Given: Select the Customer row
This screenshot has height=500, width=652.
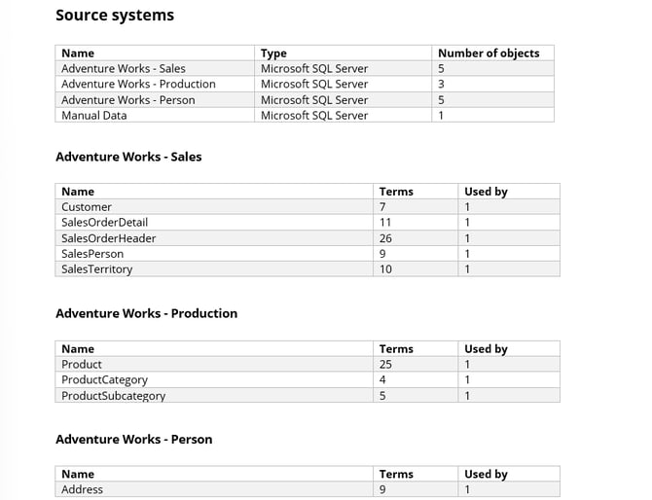Looking at the screenshot, I should [x=308, y=207].
